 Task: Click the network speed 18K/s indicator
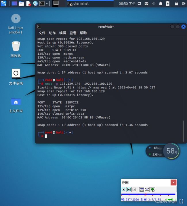156,148
